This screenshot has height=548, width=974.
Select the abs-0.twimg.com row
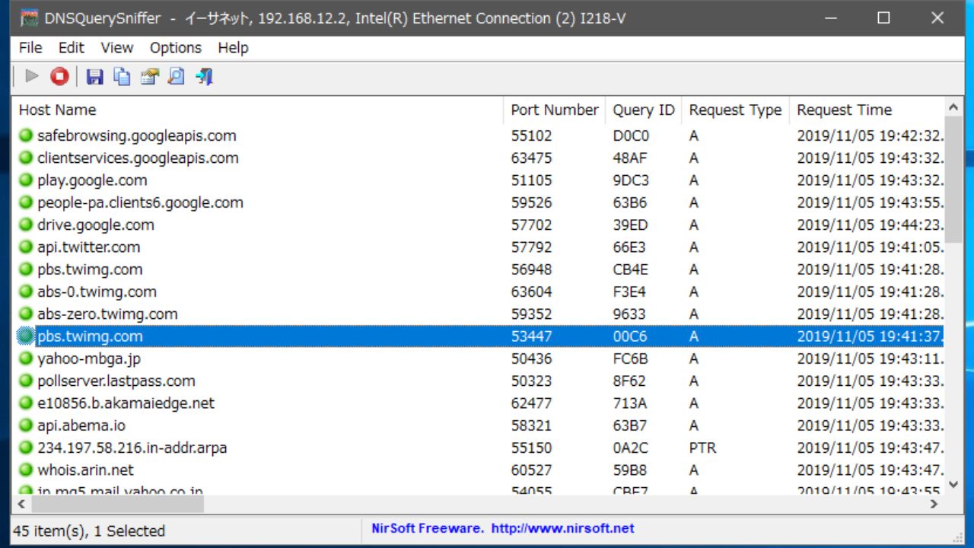(478, 292)
